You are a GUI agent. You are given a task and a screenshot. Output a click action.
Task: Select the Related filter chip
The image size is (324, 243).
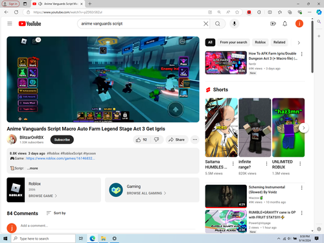point(279,42)
